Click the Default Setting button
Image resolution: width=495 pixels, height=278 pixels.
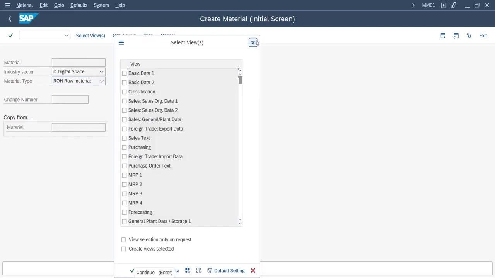(x=226, y=271)
